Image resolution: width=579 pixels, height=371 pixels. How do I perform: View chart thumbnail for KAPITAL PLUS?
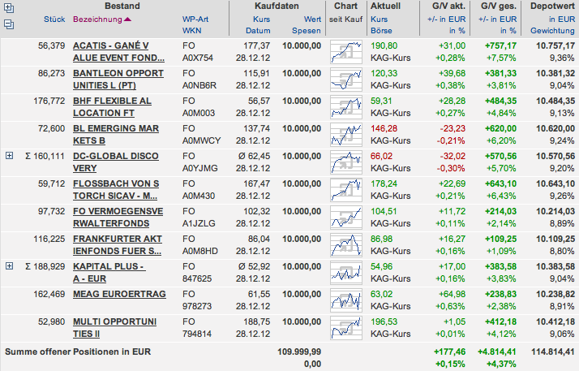(346, 272)
